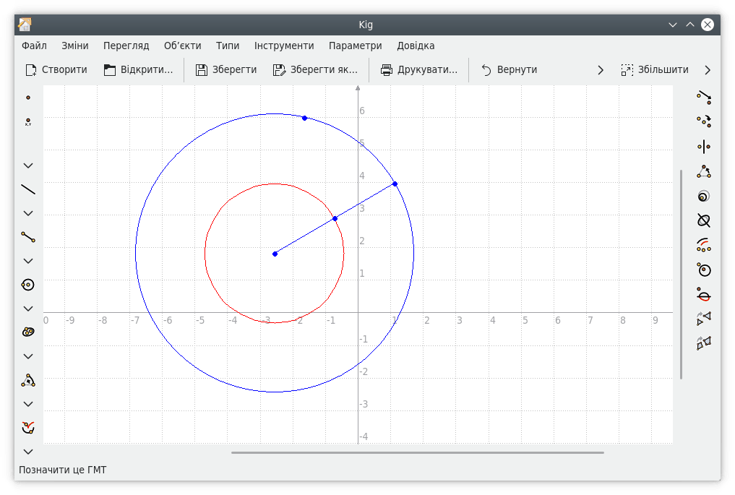The image size is (735, 495).
Task: Open the Об'єкти menu
Action: click(182, 46)
